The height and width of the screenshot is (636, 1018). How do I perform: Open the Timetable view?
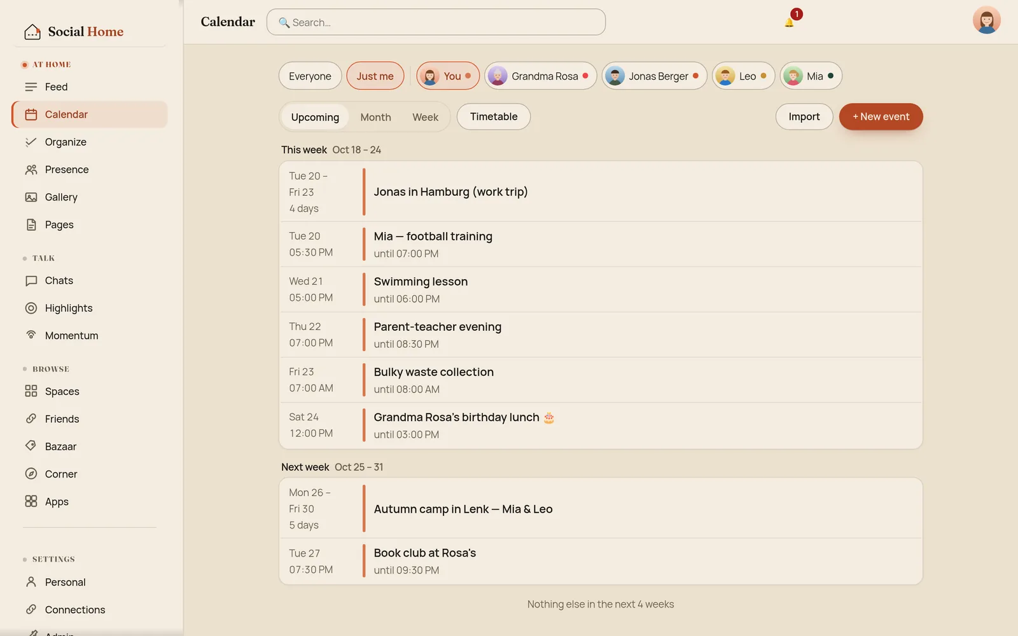[494, 117]
